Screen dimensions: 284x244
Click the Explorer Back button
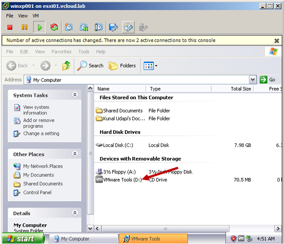[x=17, y=65]
